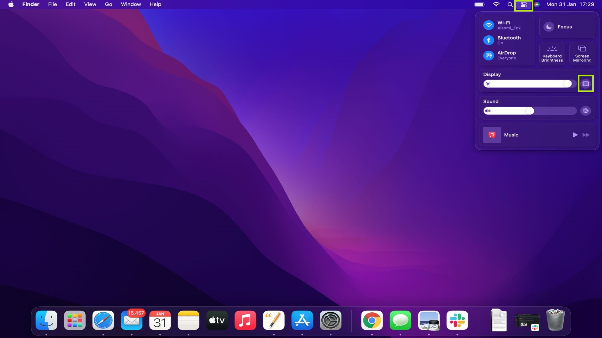Open App Store application
The image size is (602, 338).
click(302, 320)
